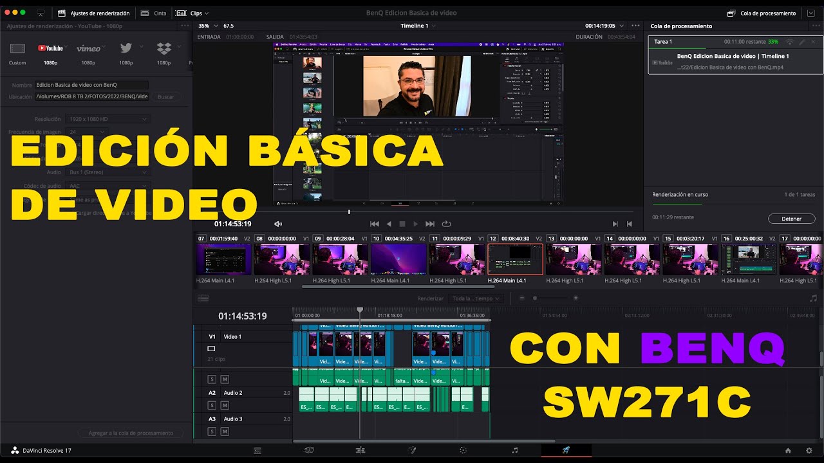
Task: Solo the Audio 2 track
Action: [211, 405]
